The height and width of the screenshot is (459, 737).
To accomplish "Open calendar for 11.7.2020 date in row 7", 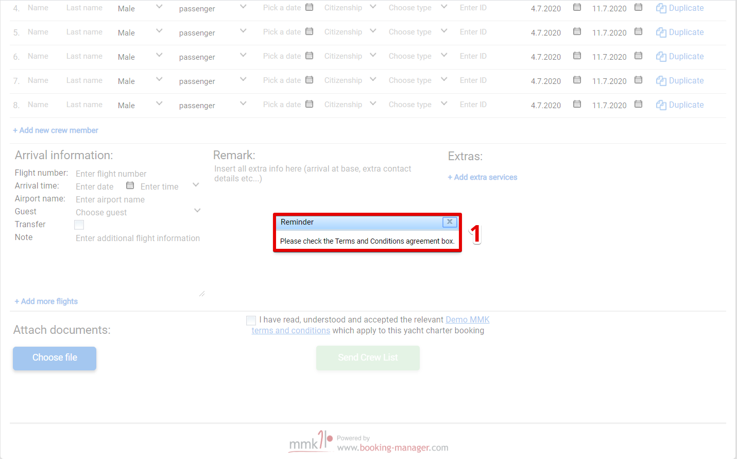I will pyautogui.click(x=638, y=80).
